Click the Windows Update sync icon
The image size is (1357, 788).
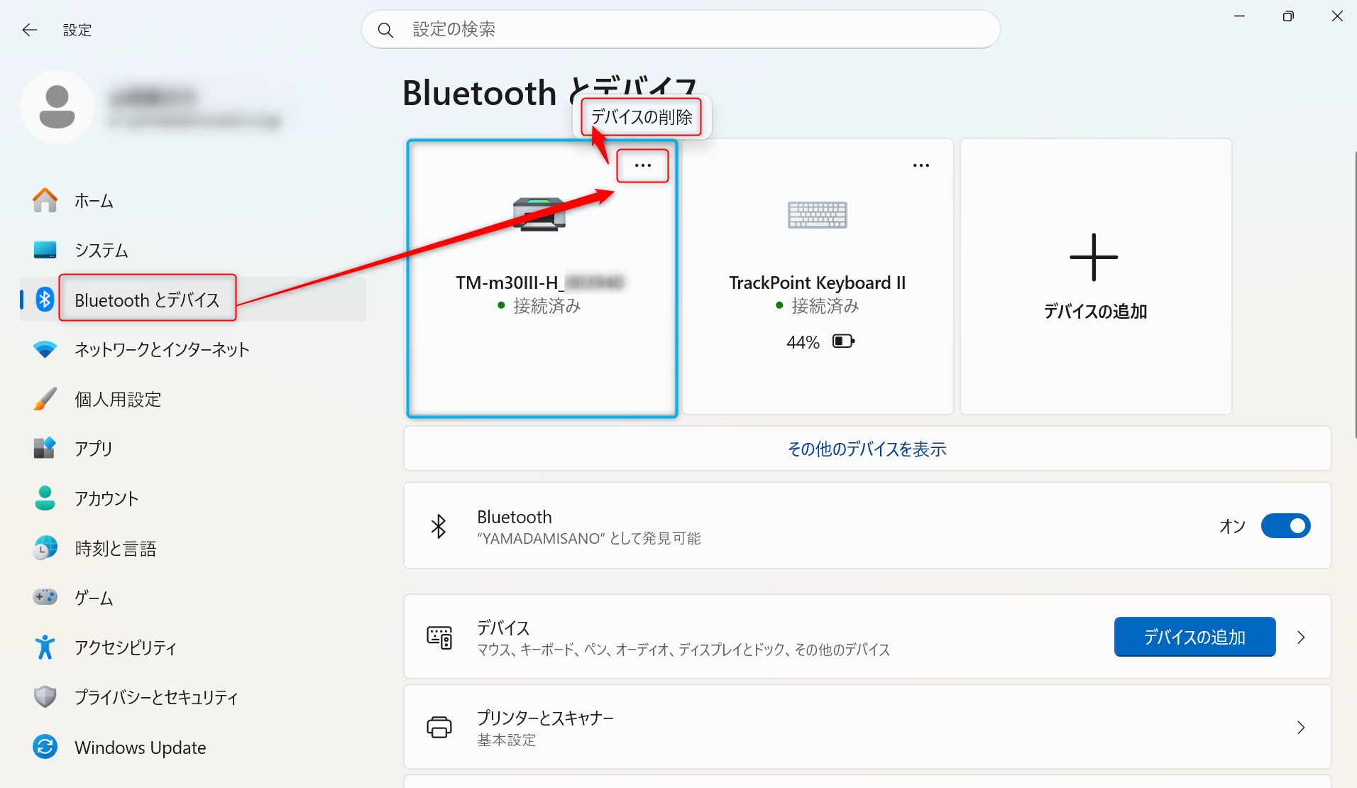[45, 747]
